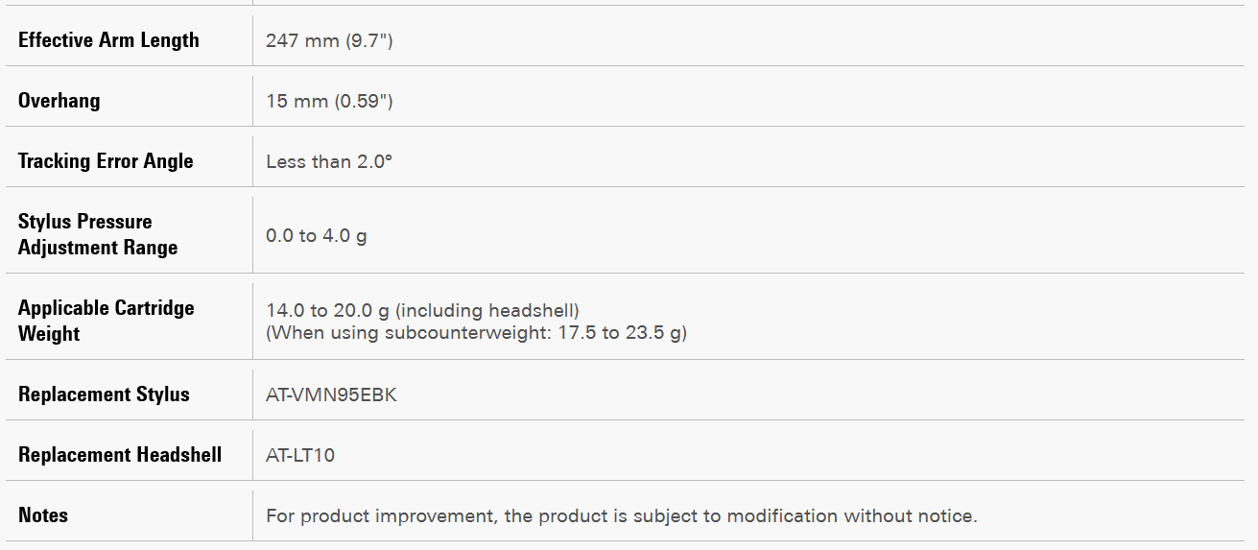Select the Less than 2.0° value
The width and height of the screenshot is (1258, 550).
click(x=329, y=161)
